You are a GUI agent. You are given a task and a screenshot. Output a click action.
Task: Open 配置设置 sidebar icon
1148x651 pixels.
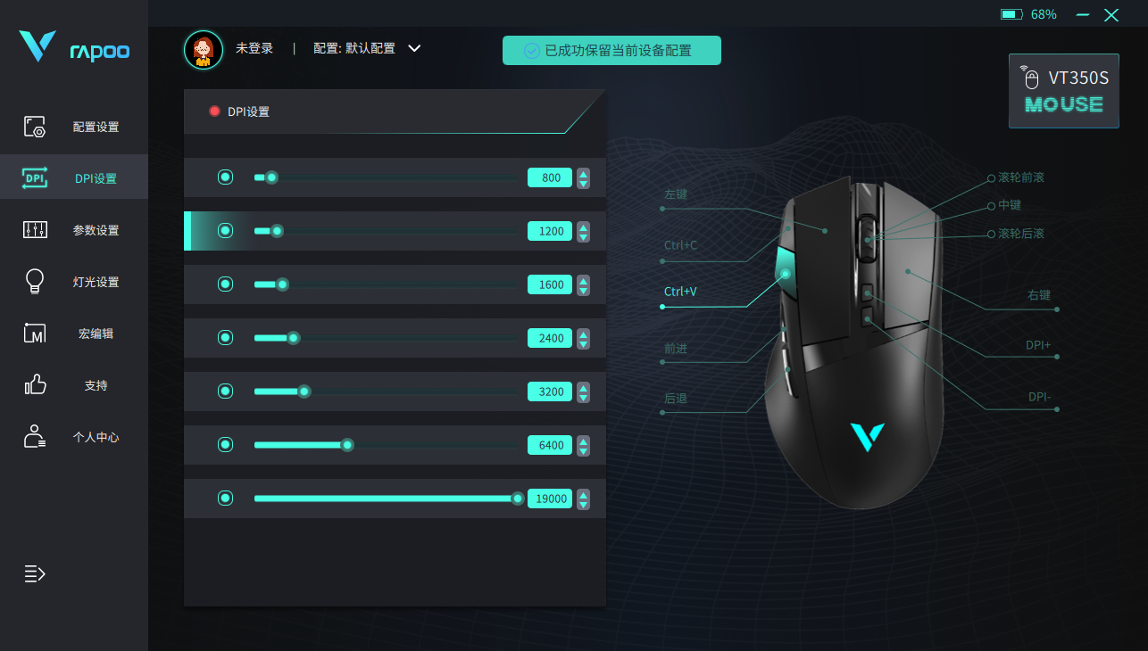[35, 127]
